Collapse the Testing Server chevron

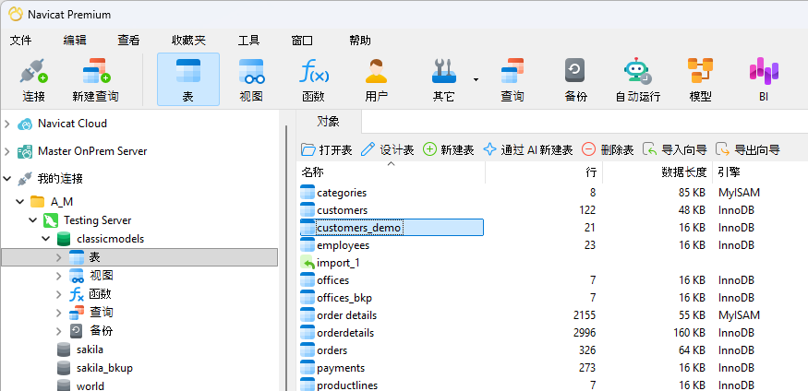(33, 220)
